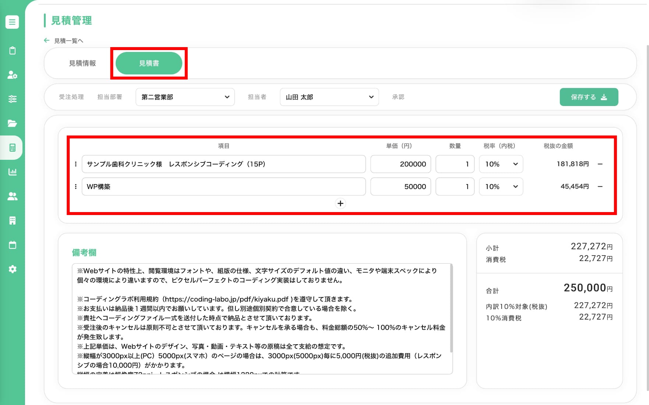
Task: Open tax rate dropdown in the 50000 row
Action: click(x=501, y=187)
